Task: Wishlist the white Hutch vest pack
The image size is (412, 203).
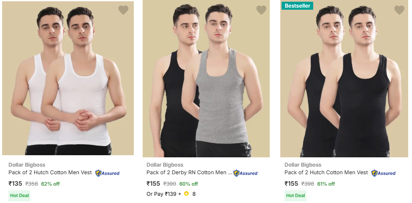Action: [x=123, y=10]
